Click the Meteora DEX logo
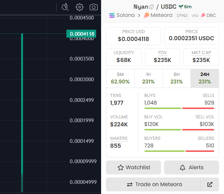This screenshot has width=224, height=194. click(x=146, y=15)
